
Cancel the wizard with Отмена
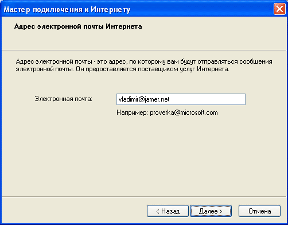259,211
